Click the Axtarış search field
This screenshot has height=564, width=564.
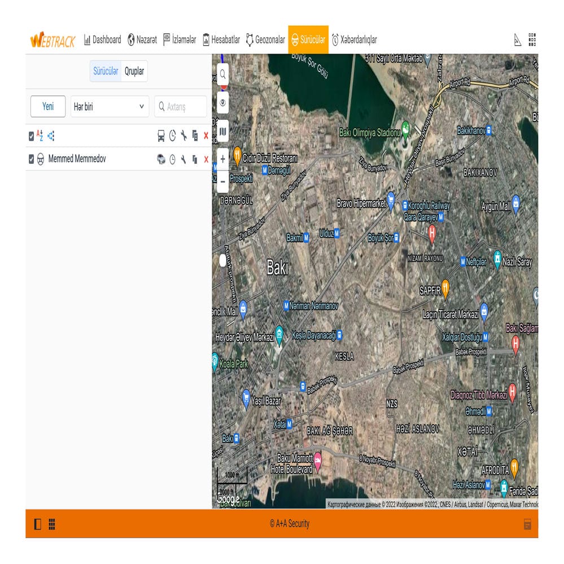coord(181,106)
